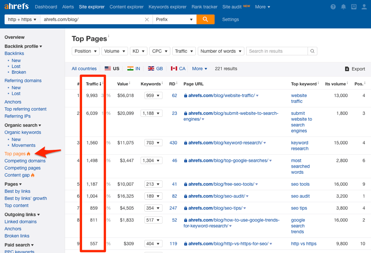The width and height of the screenshot is (371, 253).
Task: Open the messages chat icon
Action: click(354, 7)
